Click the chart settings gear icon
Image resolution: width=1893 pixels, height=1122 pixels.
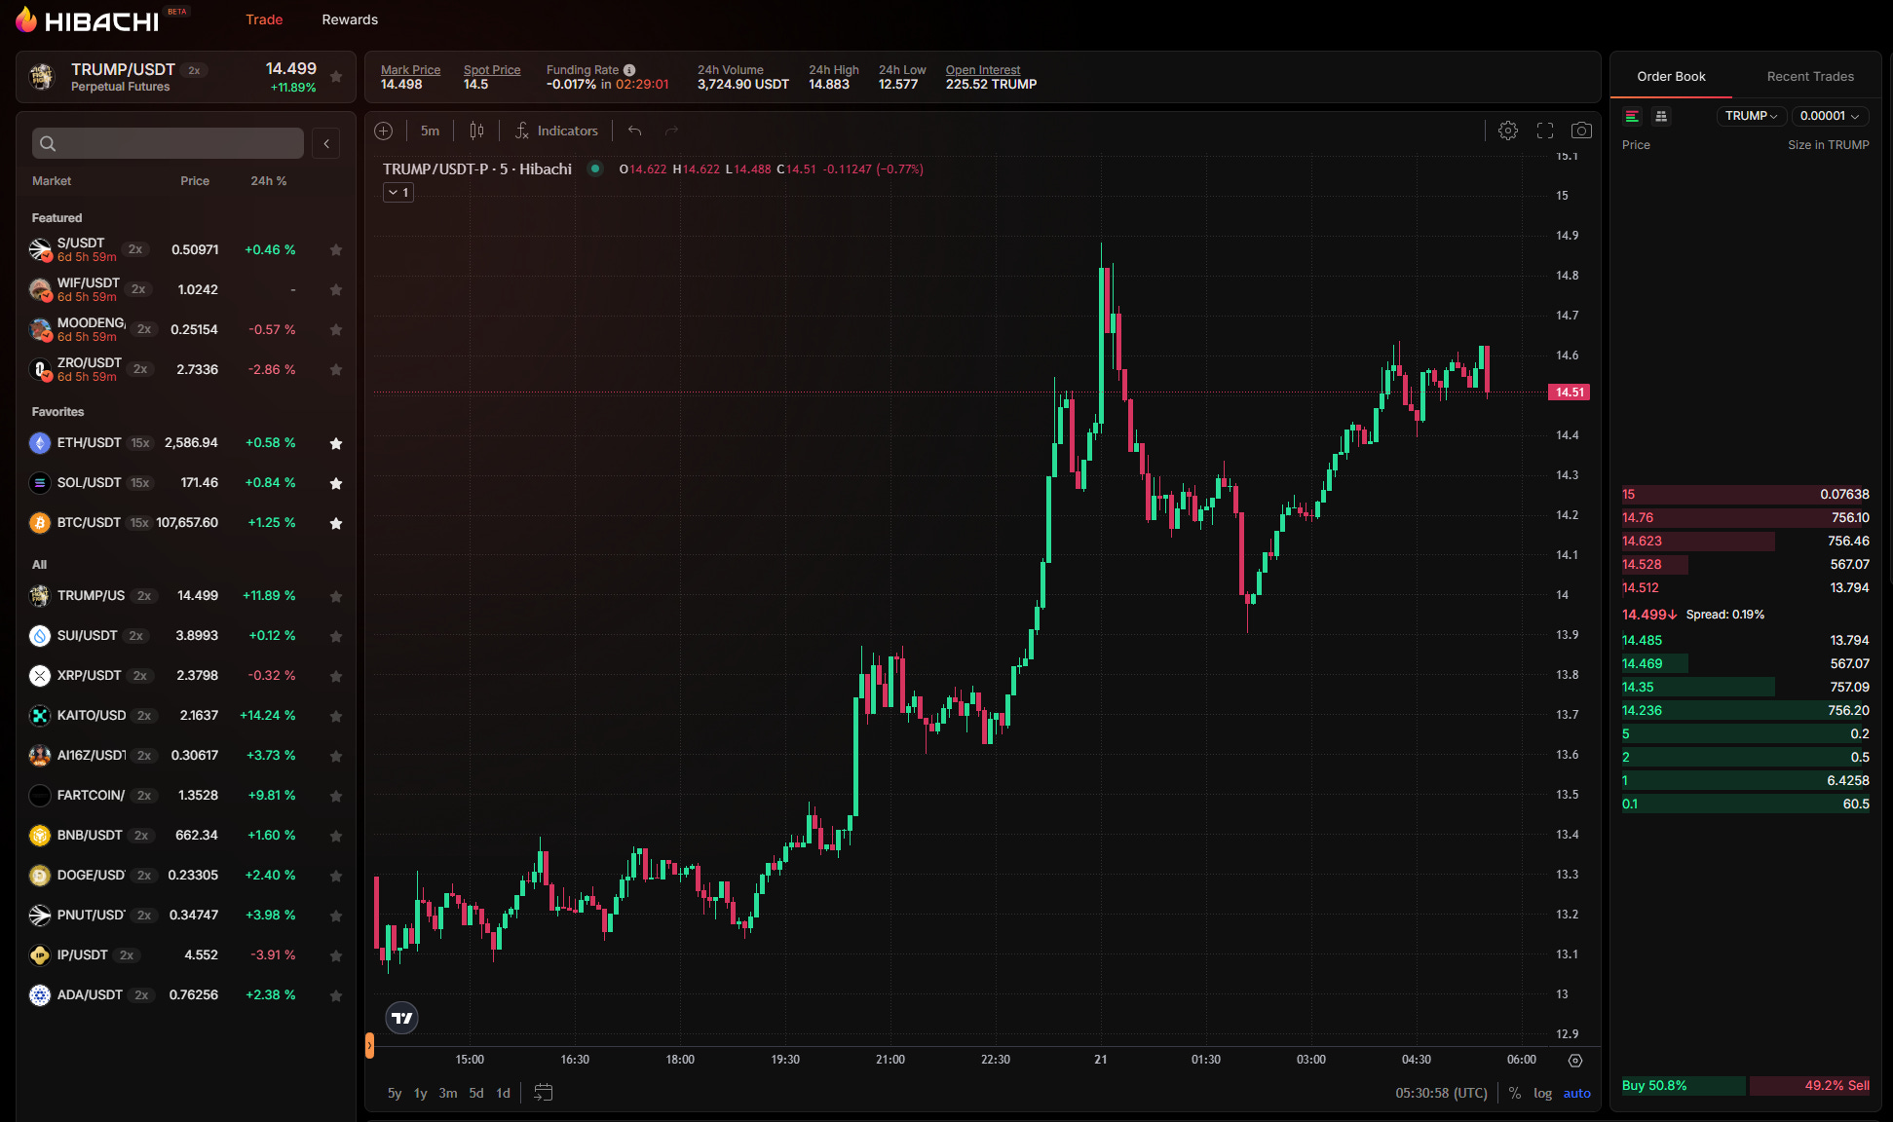[1507, 131]
